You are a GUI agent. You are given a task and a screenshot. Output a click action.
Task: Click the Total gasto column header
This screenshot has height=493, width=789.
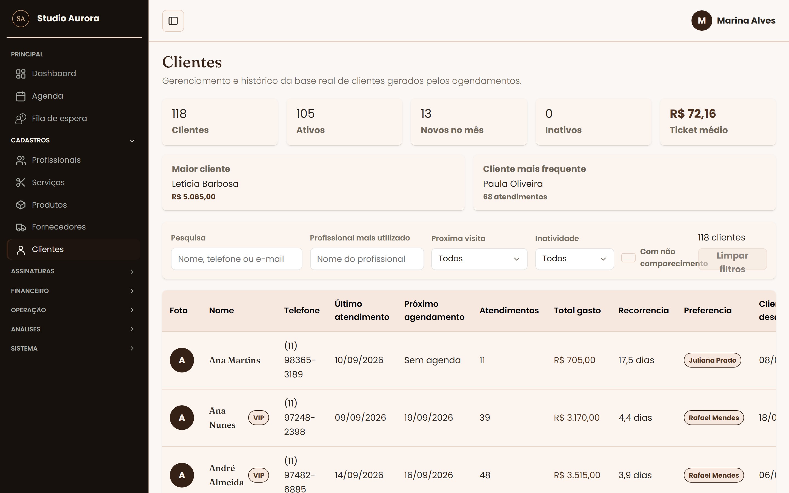pyautogui.click(x=577, y=311)
